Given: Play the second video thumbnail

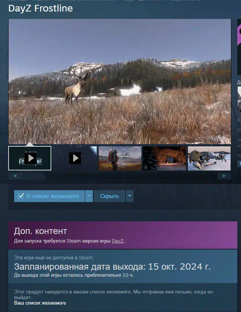Looking at the screenshot, I should (75, 158).
